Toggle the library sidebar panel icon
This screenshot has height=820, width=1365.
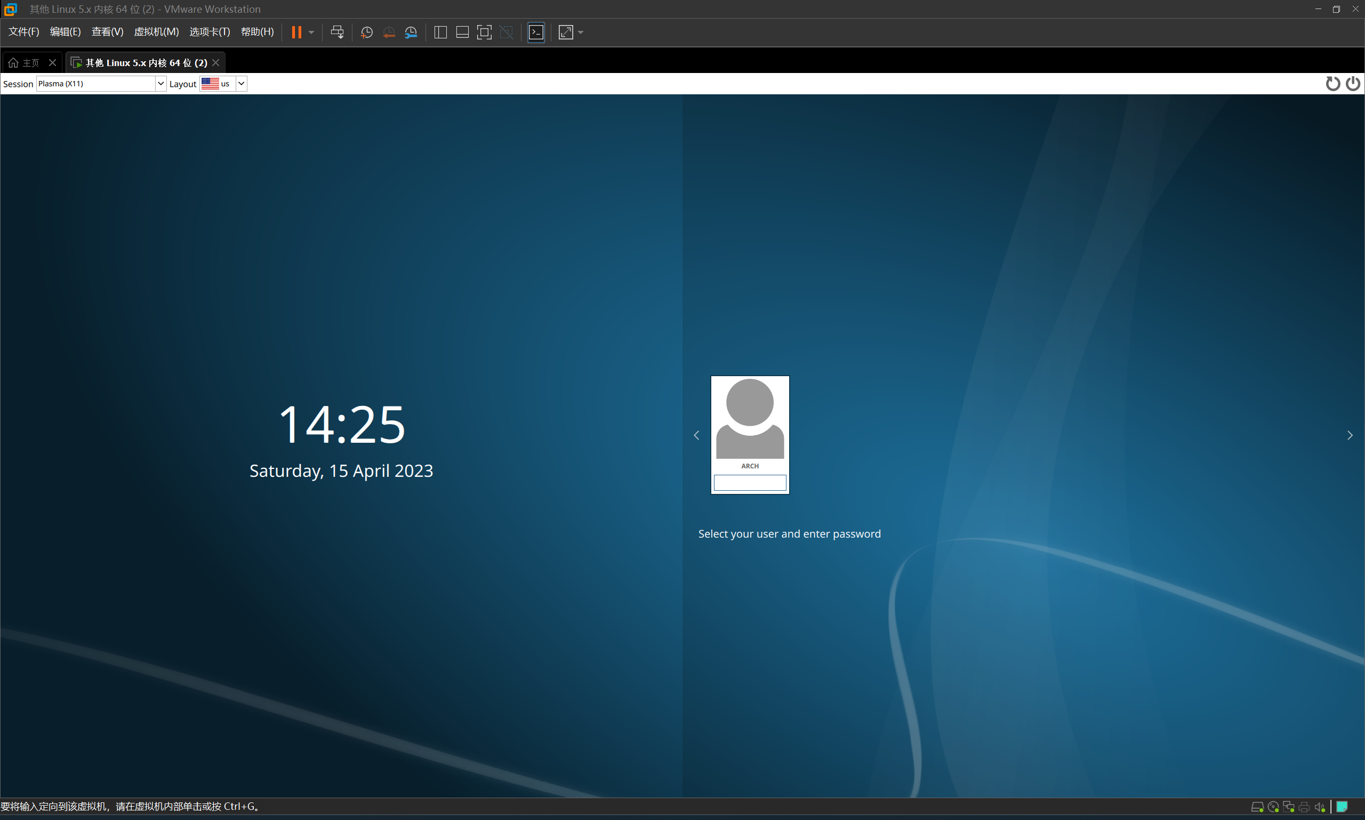coord(440,33)
